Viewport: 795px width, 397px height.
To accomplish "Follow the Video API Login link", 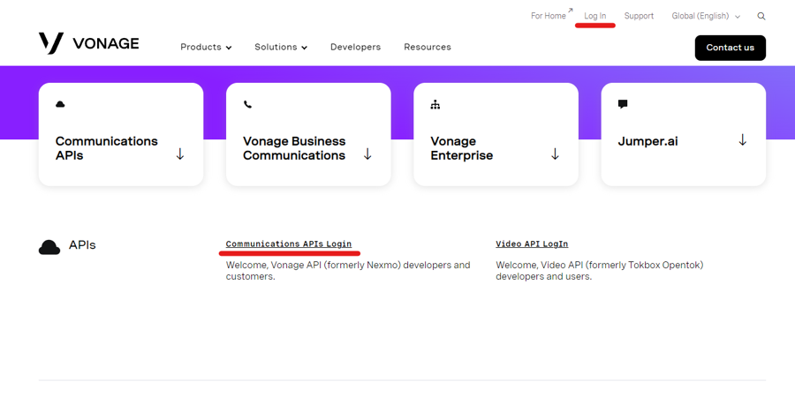I will tap(532, 244).
